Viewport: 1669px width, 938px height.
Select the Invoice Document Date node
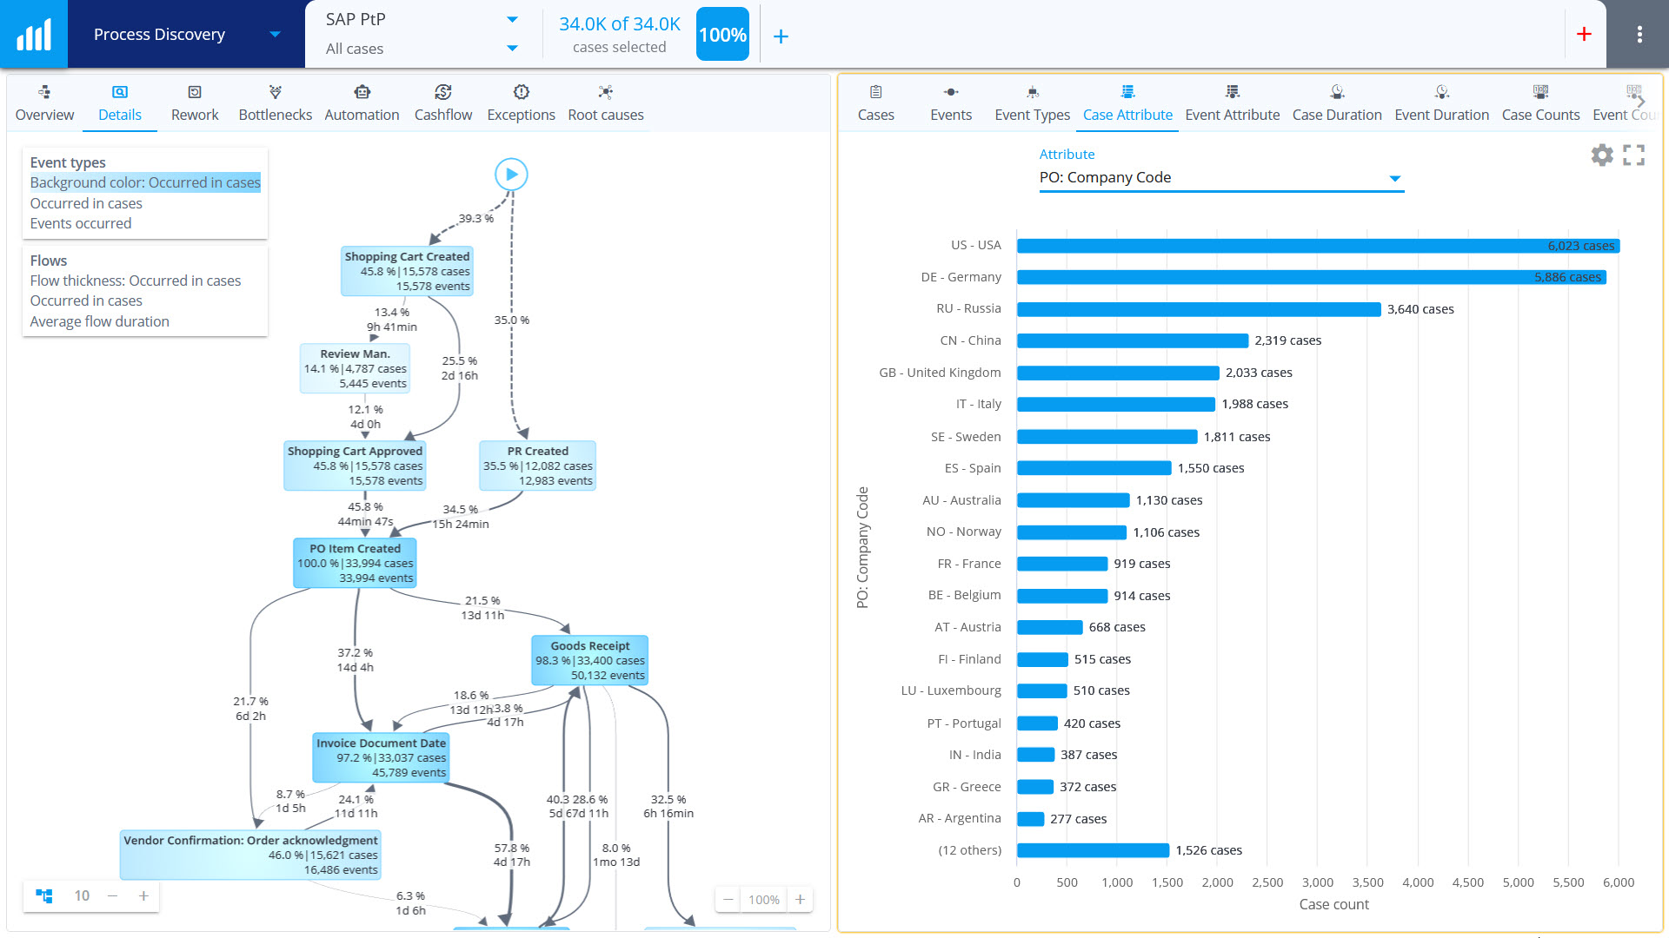point(381,757)
